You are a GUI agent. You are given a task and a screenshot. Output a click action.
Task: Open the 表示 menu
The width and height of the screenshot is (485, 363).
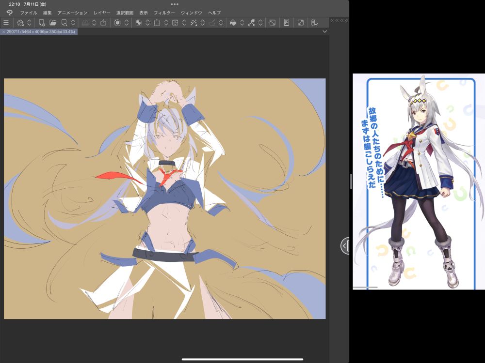tap(144, 13)
